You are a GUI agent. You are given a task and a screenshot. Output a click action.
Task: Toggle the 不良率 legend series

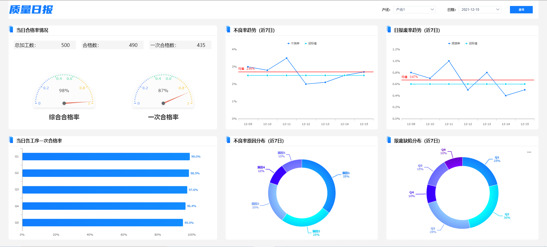tap(293, 43)
